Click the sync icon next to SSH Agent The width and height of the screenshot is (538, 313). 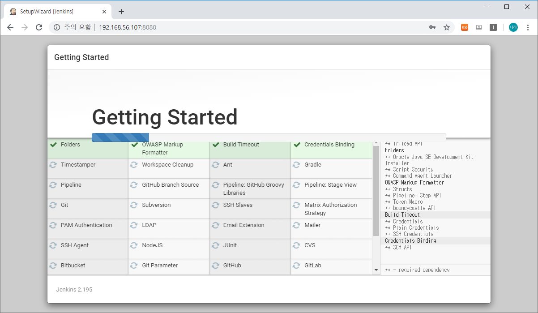pos(53,245)
